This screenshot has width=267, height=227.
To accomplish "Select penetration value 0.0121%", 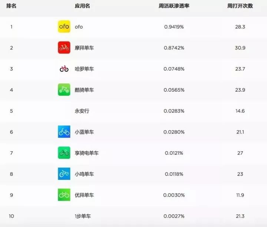I will click(x=174, y=153).
